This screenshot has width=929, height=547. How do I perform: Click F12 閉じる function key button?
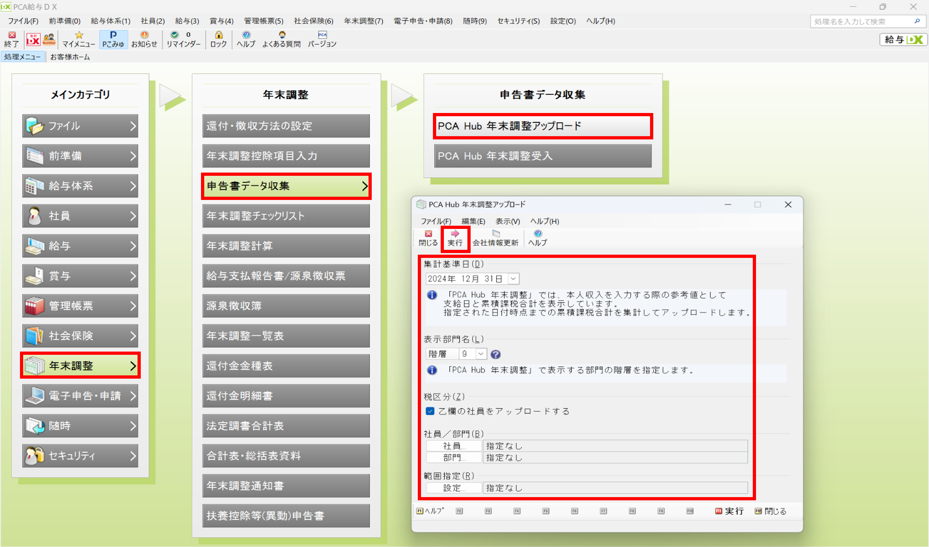point(771,511)
